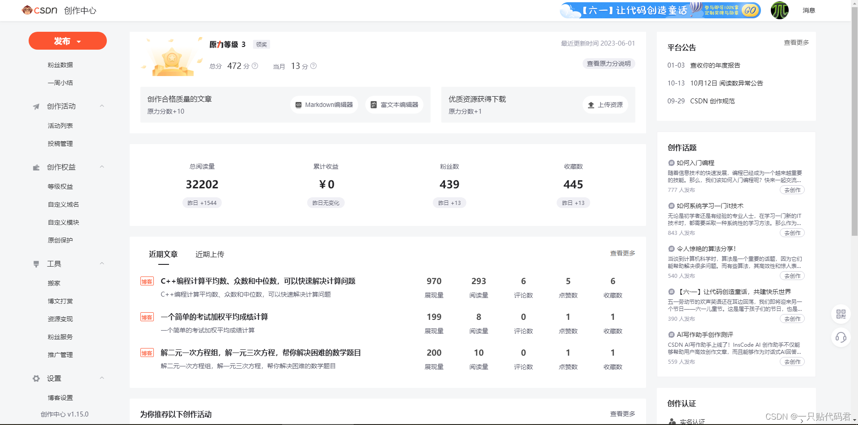Open article C++编程计算平均数、众数和中位数

click(x=258, y=281)
